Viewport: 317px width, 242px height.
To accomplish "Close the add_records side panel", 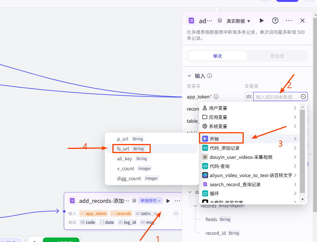I will pyautogui.click(x=303, y=21).
